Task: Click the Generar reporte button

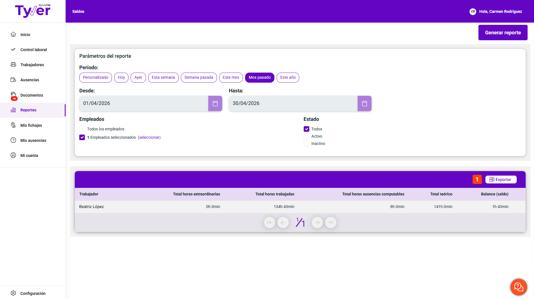Action: pyautogui.click(x=503, y=33)
